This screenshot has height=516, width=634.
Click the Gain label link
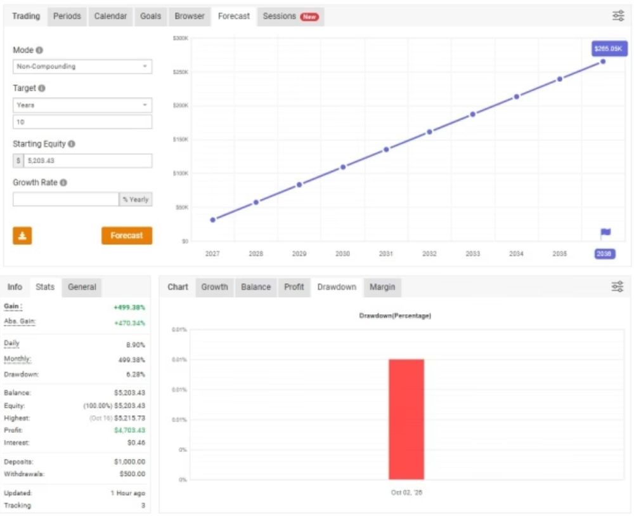13,307
